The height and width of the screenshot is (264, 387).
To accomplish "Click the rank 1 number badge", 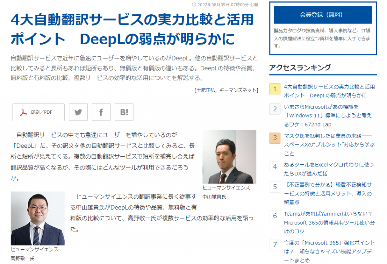I will (275, 89).
